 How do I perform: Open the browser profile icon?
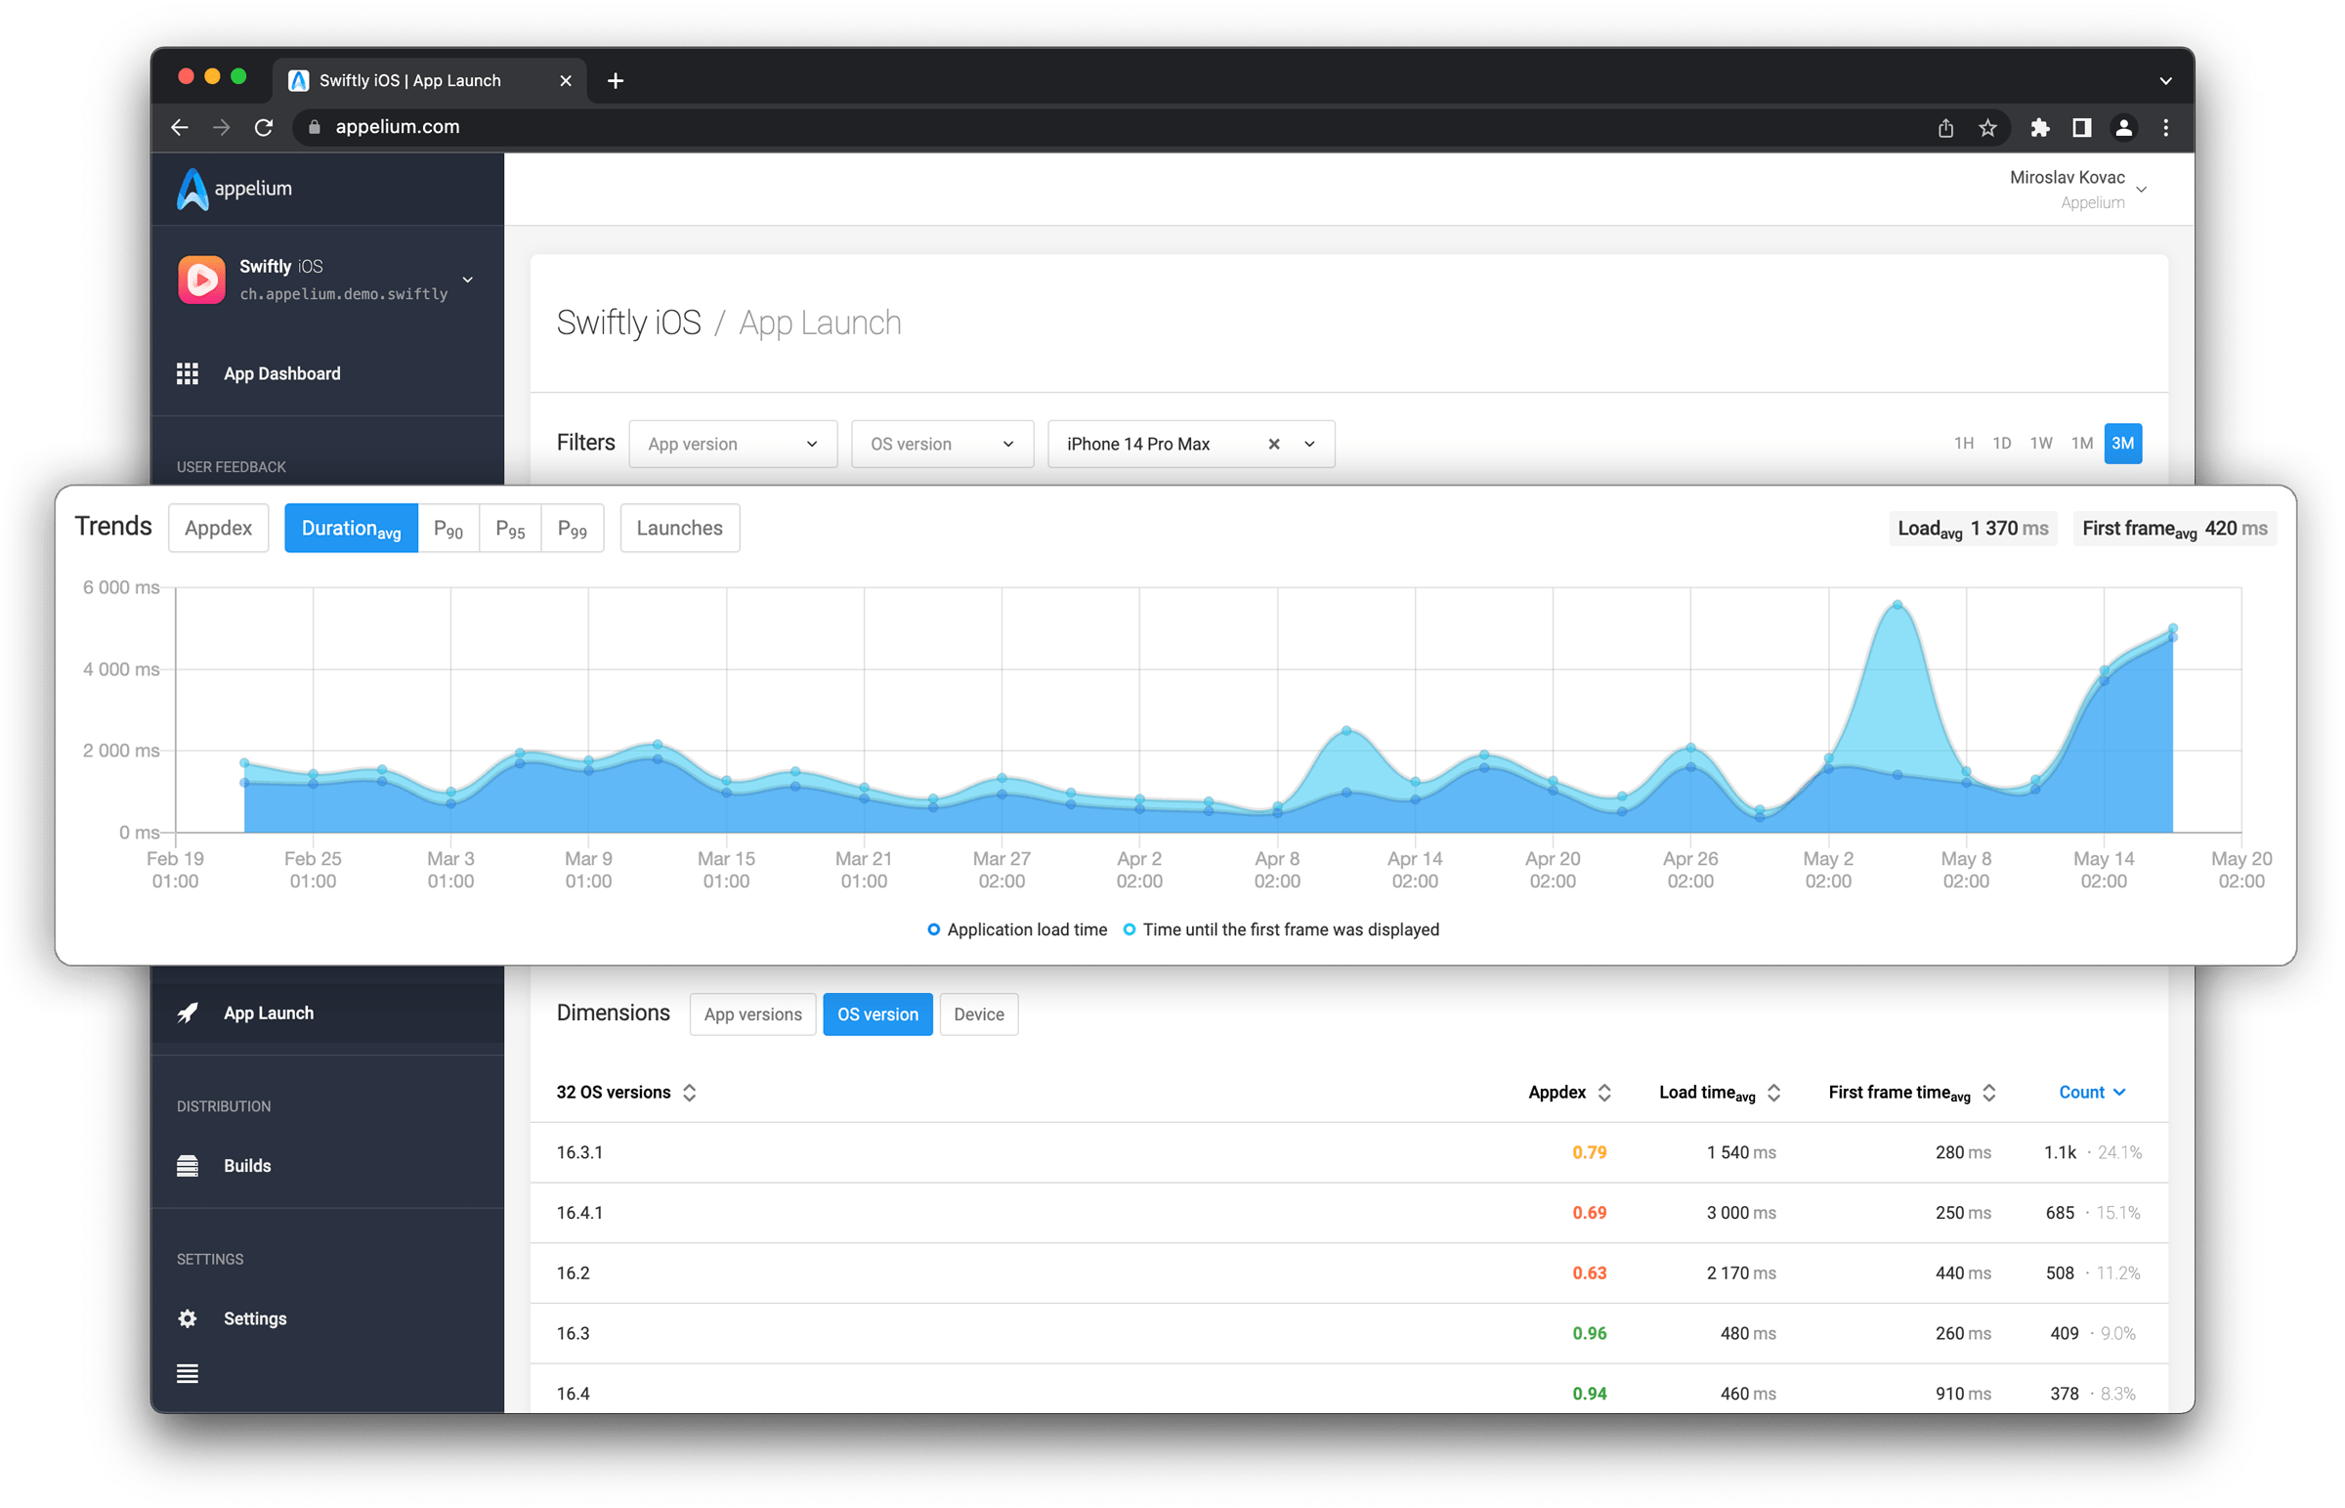point(2124,127)
